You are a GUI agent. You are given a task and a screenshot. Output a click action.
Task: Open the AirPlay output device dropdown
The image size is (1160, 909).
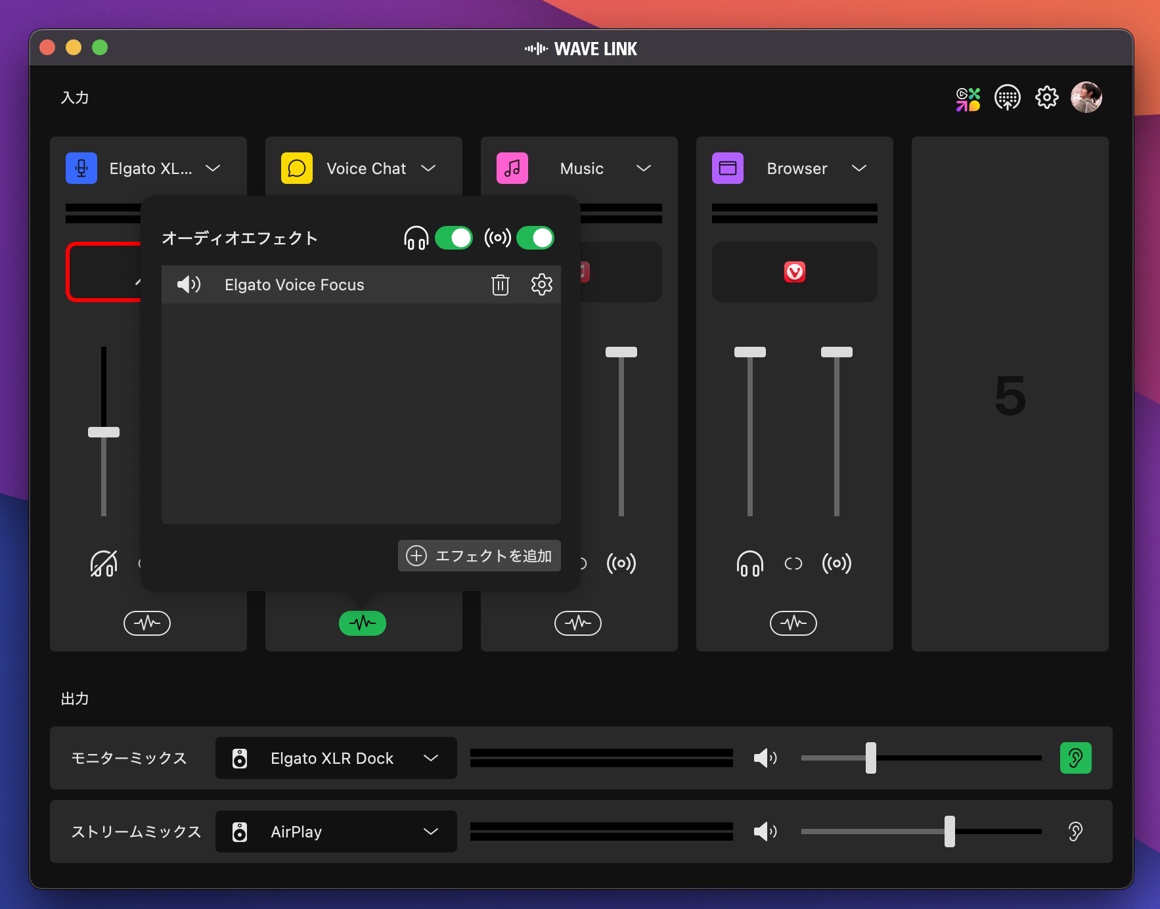click(430, 832)
